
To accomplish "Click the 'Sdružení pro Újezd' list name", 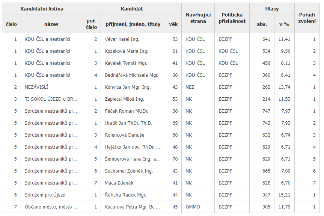I will pyautogui.click(x=45, y=195).
